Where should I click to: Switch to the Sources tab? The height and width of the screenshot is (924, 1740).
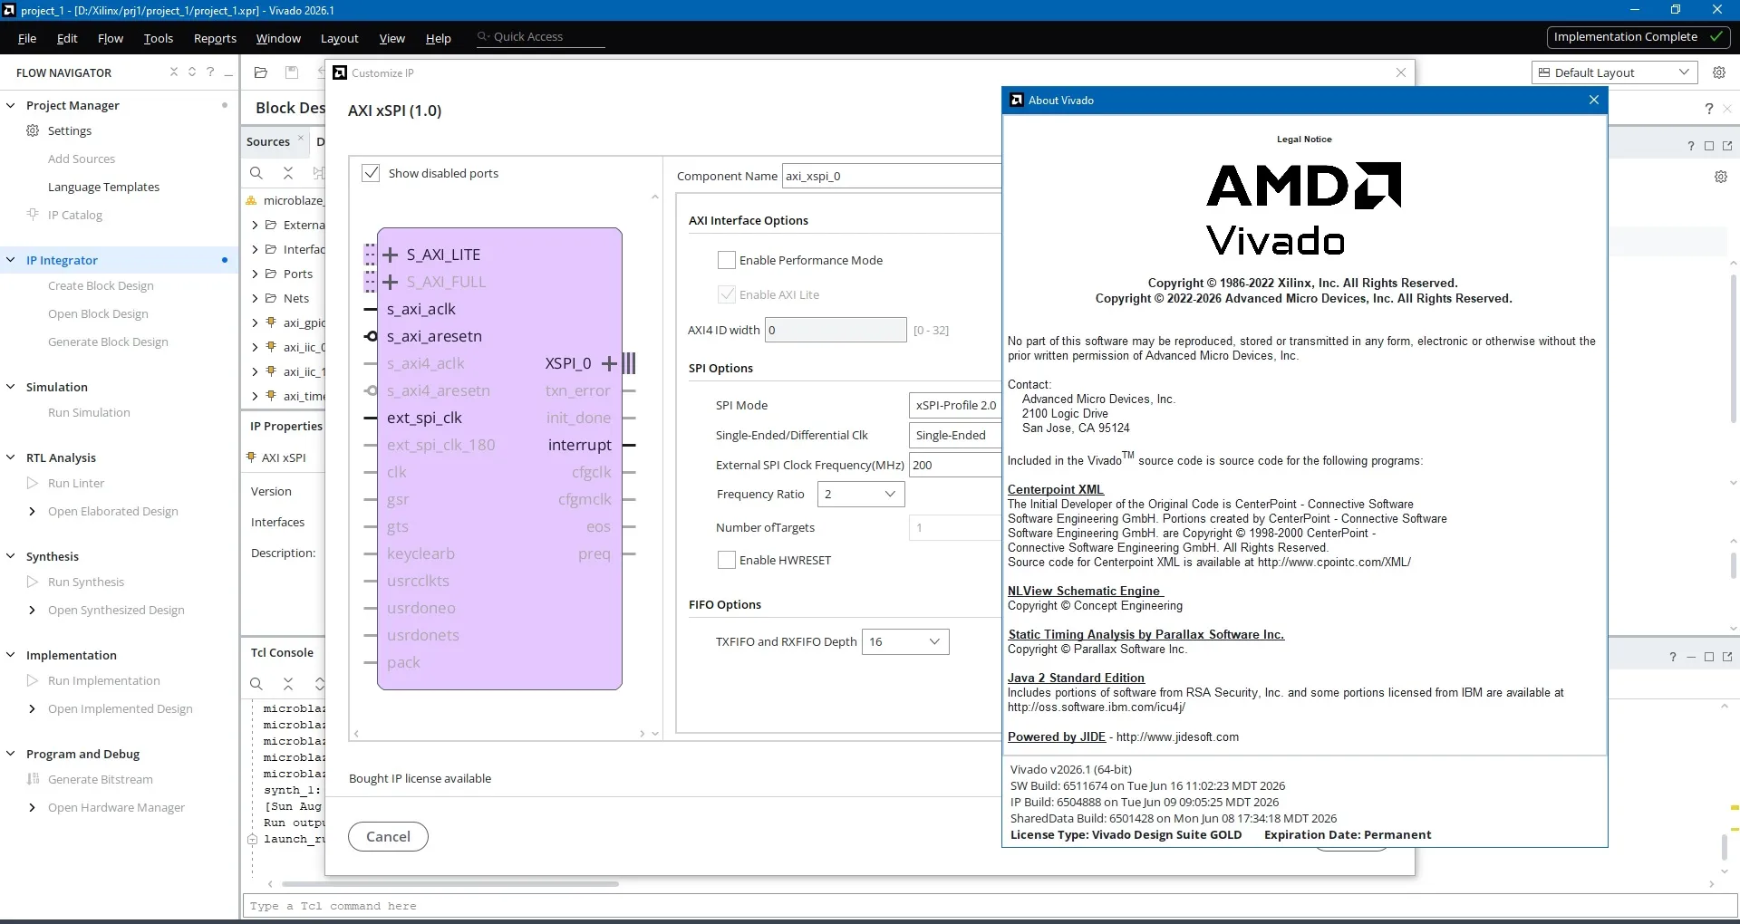268,141
